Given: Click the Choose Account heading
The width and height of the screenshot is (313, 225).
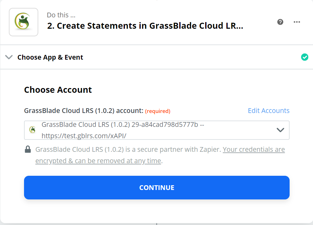Looking at the screenshot, I should pos(58,90).
